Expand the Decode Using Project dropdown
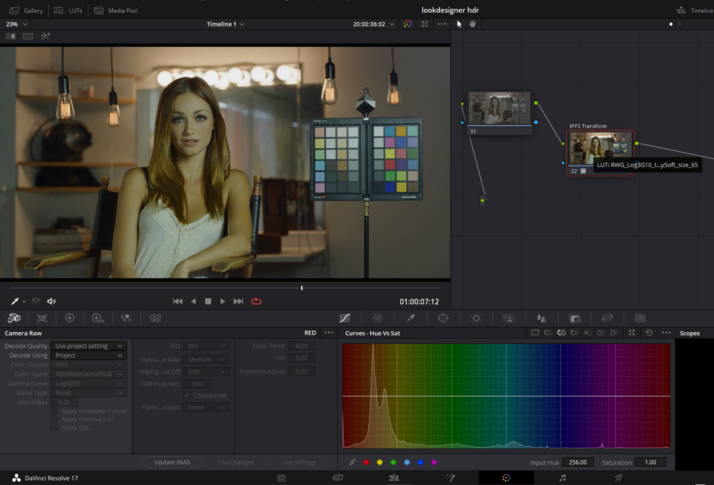The height and width of the screenshot is (485, 714). [x=88, y=355]
